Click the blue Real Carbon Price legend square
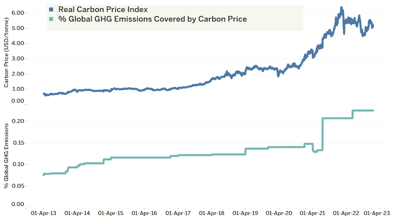This screenshot has width=396, height=220. 51,10
